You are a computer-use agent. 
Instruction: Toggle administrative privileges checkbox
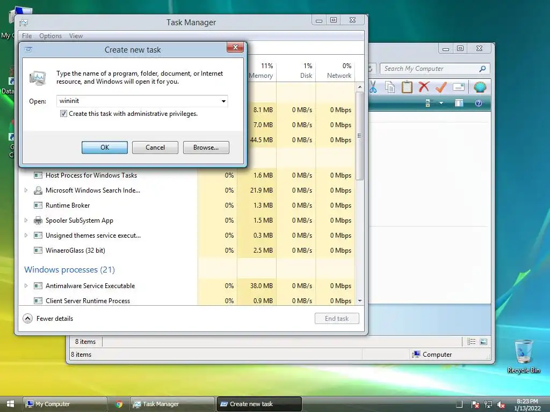pos(63,114)
